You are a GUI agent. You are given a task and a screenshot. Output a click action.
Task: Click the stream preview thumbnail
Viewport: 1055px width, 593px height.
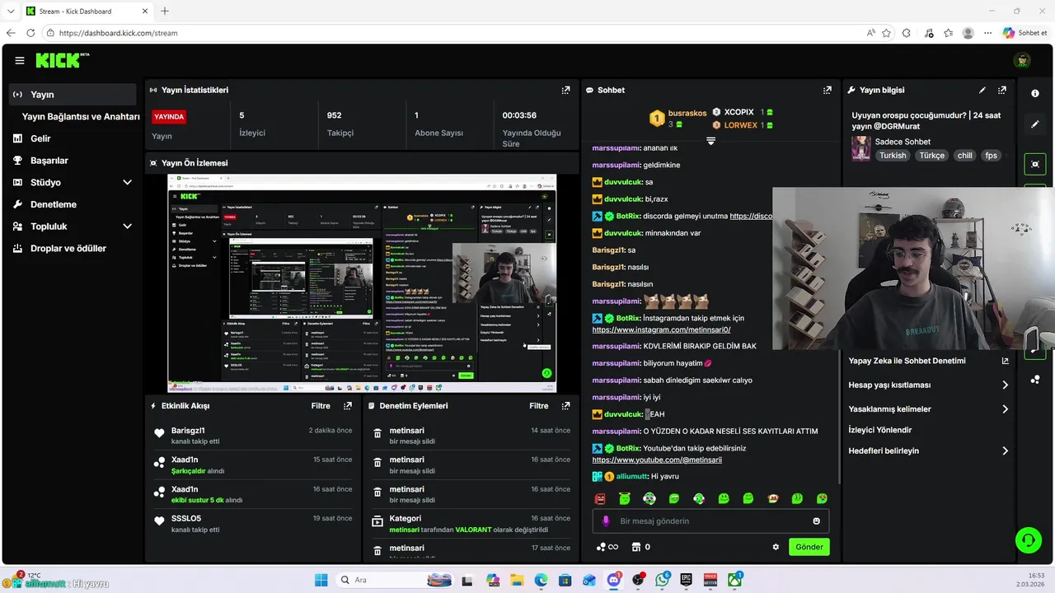(362, 283)
